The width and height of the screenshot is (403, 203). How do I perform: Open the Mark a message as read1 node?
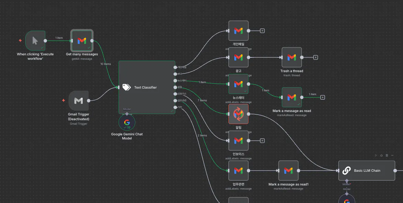point(288,171)
